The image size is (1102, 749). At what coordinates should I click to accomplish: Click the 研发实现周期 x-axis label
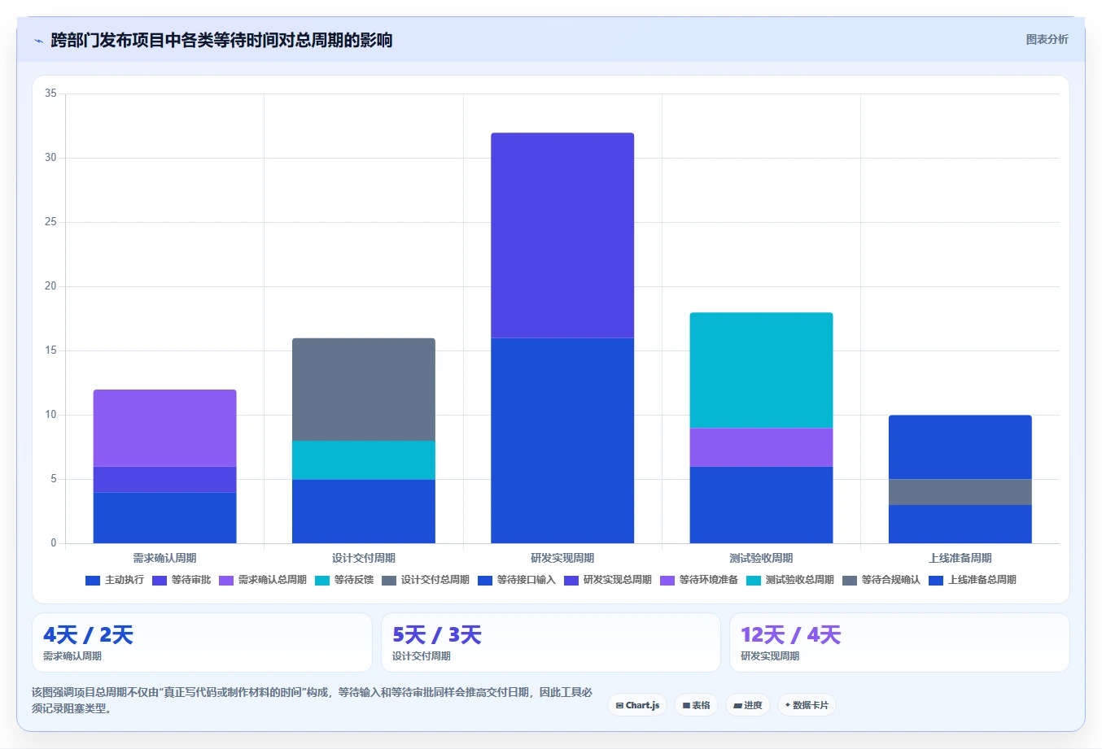point(562,558)
